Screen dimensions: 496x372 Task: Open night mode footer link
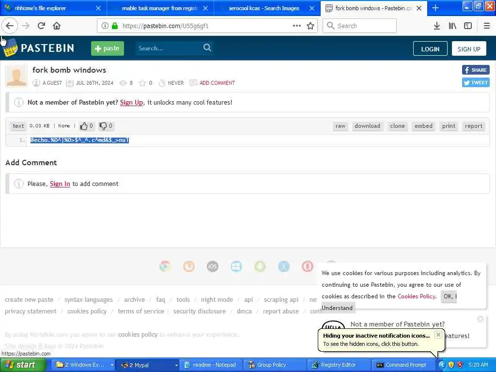coord(217,299)
